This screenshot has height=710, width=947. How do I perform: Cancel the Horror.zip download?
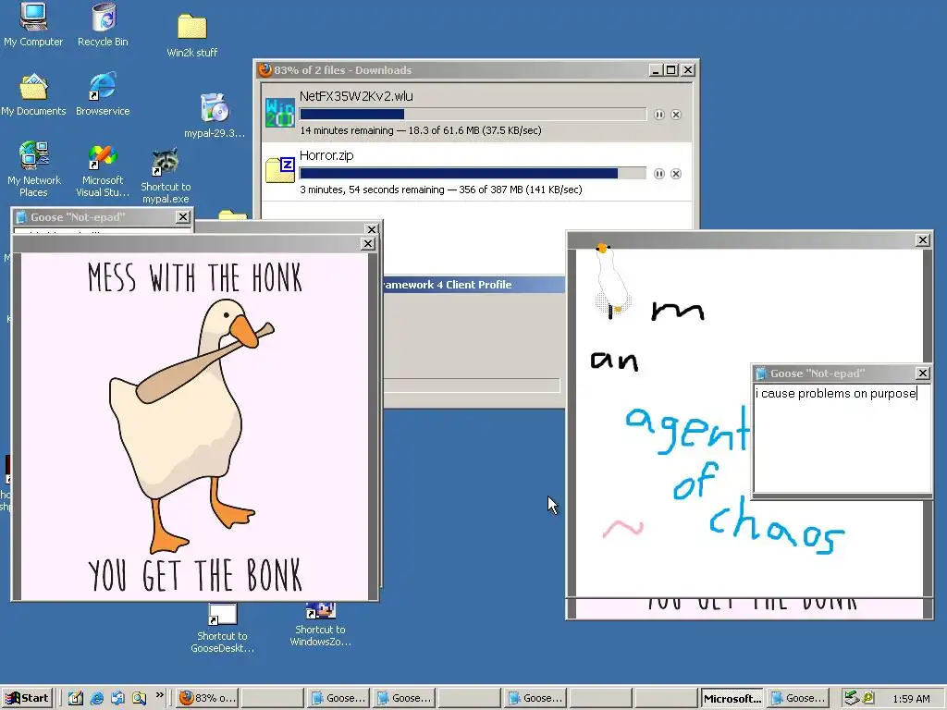click(676, 174)
